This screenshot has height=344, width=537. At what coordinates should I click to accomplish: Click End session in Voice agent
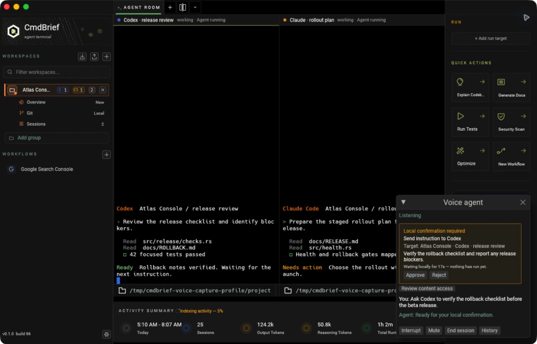460,331
